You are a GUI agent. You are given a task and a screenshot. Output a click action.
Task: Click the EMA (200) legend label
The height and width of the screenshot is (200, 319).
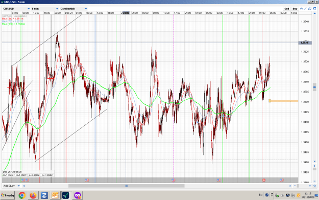(13, 24)
